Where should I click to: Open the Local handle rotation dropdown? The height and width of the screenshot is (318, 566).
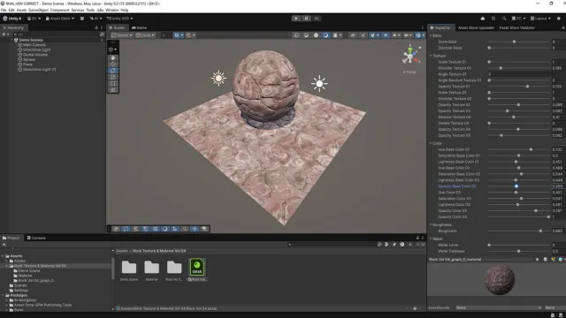tap(145, 35)
